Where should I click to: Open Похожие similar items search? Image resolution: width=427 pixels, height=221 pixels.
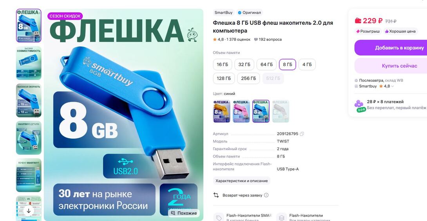(x=184, y=213)
